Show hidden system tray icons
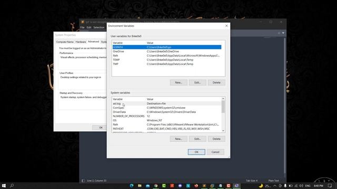Viewport: 337px width, 189px height. pyautogui.click(x=275, y=186)
